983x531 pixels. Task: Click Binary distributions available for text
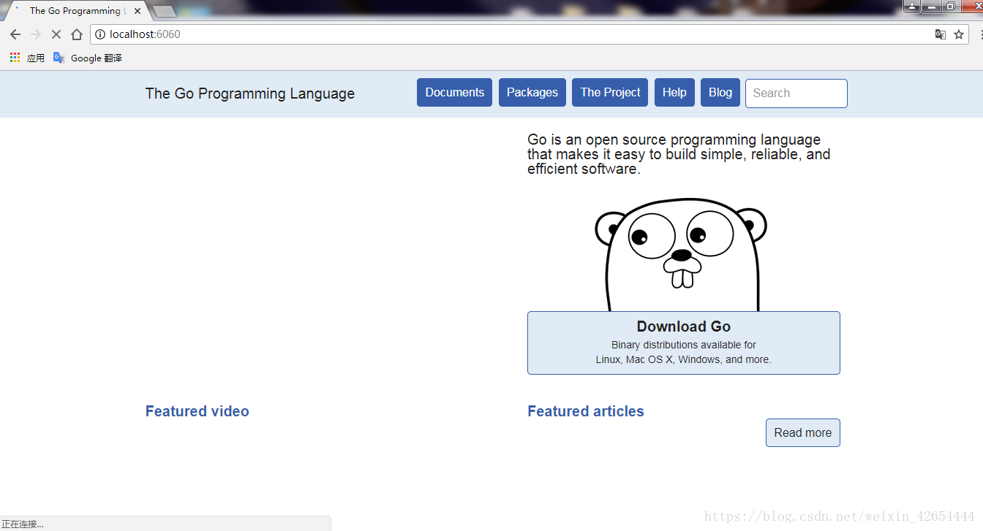click(x=684, y=345)
